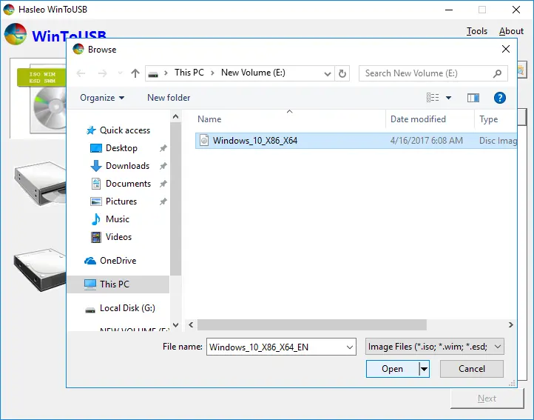Click the search magnifier icon

[497, 73]
